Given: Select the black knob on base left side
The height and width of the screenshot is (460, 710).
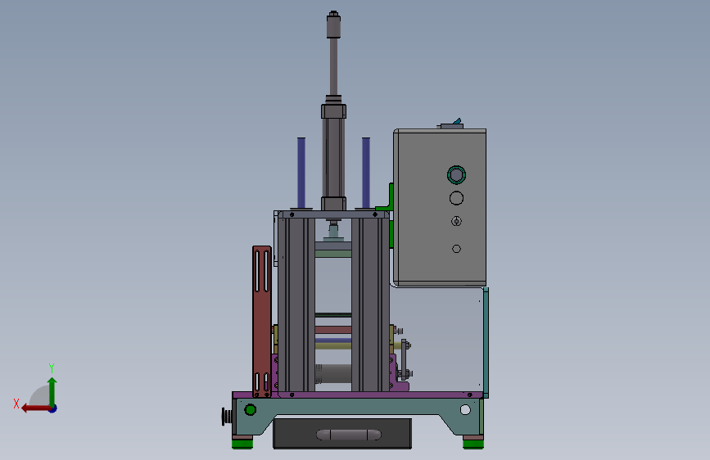Looking at the screenshot, I should [227, 417].
